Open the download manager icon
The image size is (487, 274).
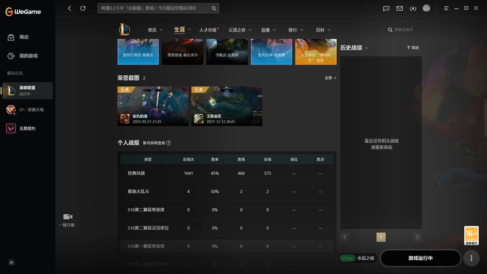click(x=413, y=8)
